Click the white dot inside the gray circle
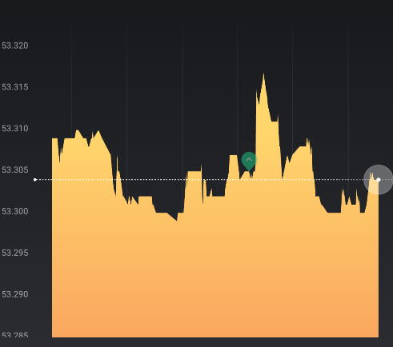Viewport: 393px width, 347px height. click(379, 180)
